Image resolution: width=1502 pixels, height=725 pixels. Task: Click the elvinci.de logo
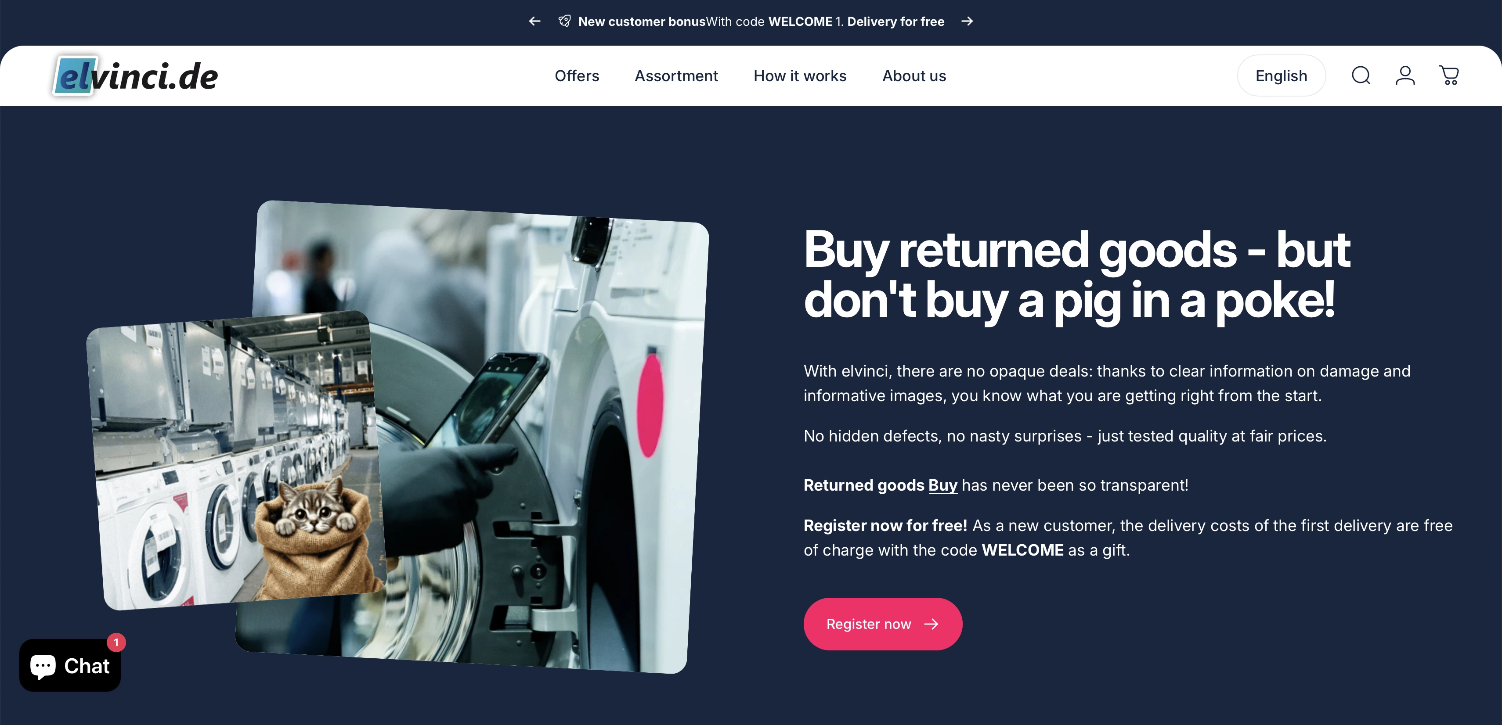pyautogui.click(x=135, y=76)
